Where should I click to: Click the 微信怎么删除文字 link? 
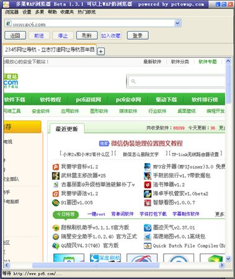click(141, 154)
